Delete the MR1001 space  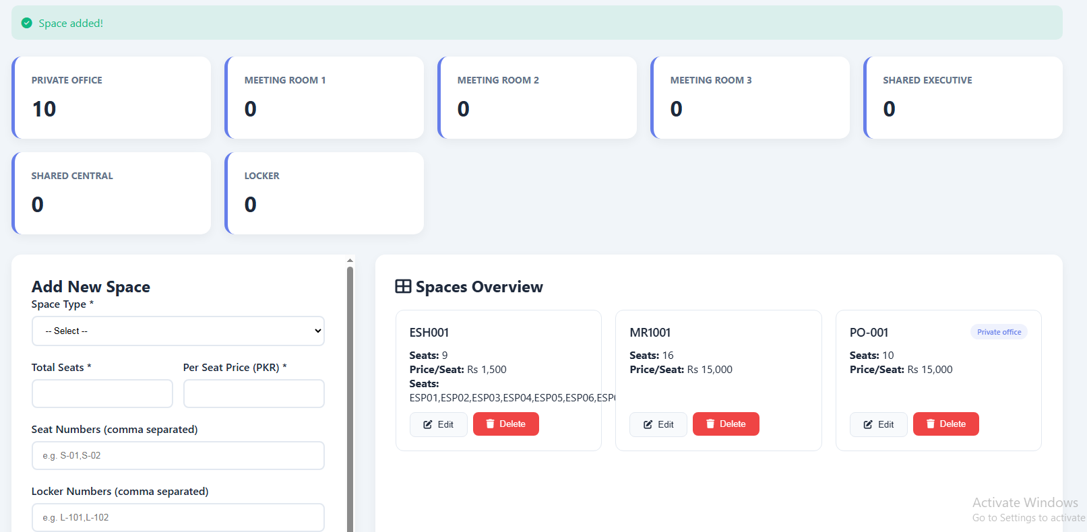coord(726,424)
